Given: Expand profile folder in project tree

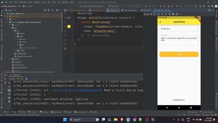Looking at the screenshot, I should click(15, 51).
